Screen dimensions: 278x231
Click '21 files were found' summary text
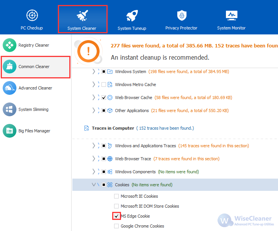click(x=190, y=111)
